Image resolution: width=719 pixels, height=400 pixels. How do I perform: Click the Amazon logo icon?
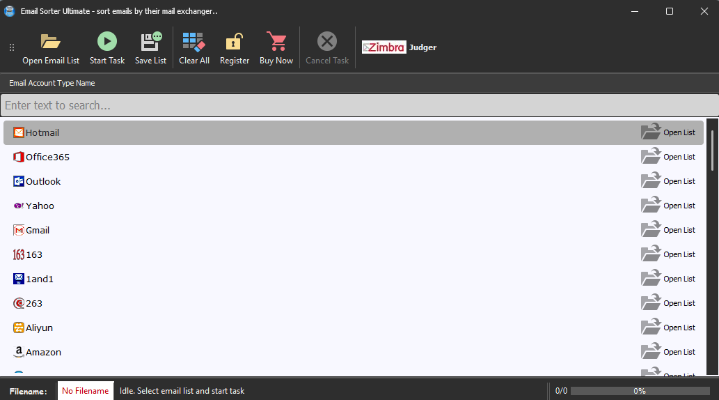[x=18, y=352]
